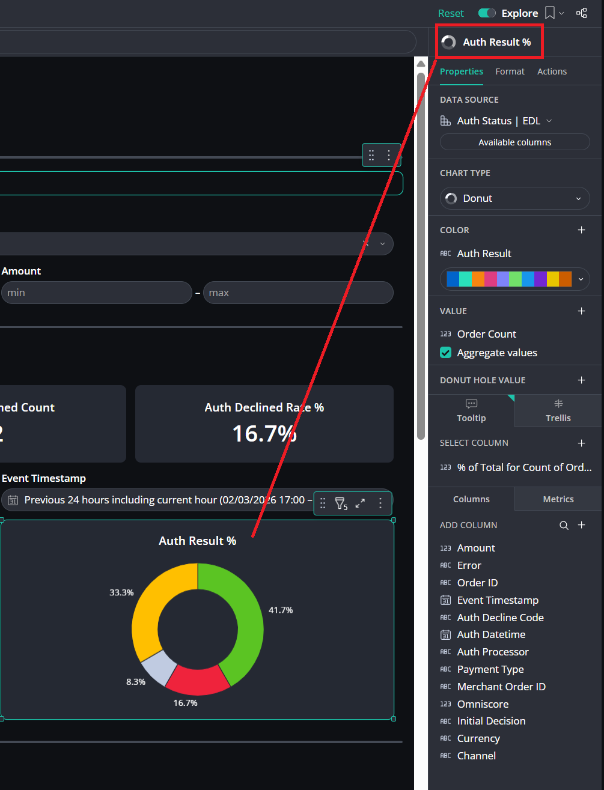Image resolution: width=604 pixels, height=790 pixels.
Task: Select the % of Total for Count column
Action: click(524, 467)
